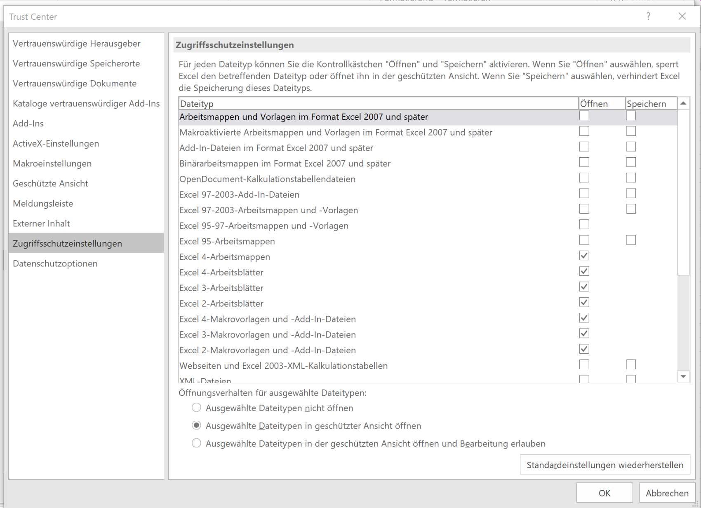Disable Öffnen for Excel 3-Makrovorlagen

click(x=584, y=333)
